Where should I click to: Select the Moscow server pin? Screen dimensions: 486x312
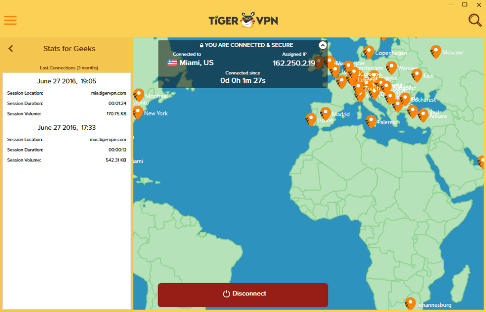pyautogui.click(x=436, y=52)
